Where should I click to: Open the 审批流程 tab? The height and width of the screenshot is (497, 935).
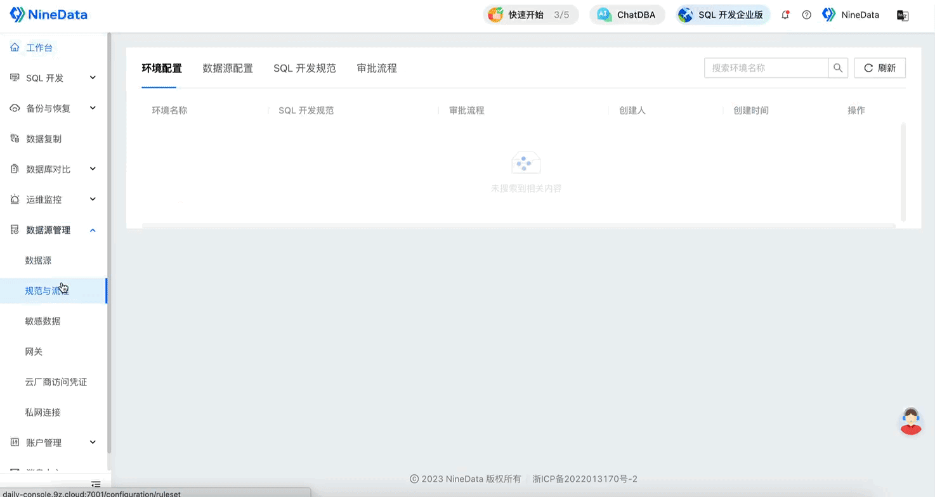(x=377, y=68)
